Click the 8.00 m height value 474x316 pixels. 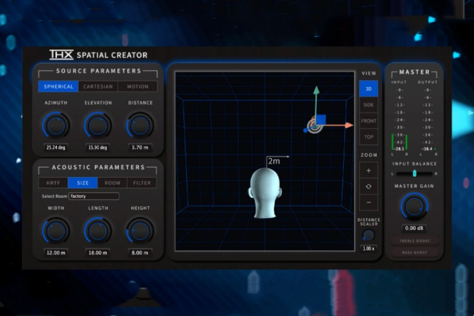[x=140, y=253]
